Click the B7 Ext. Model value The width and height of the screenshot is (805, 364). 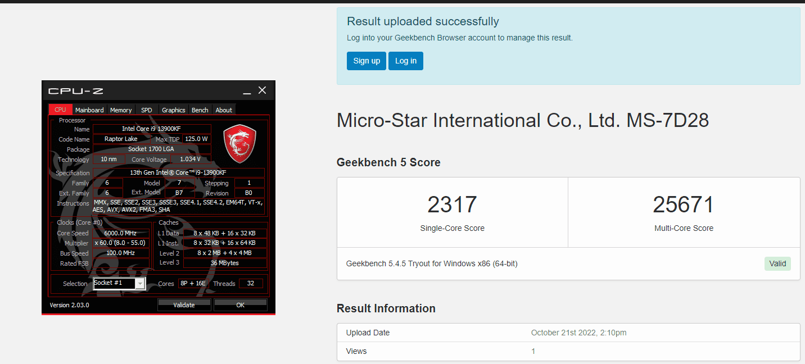point(179,193)
